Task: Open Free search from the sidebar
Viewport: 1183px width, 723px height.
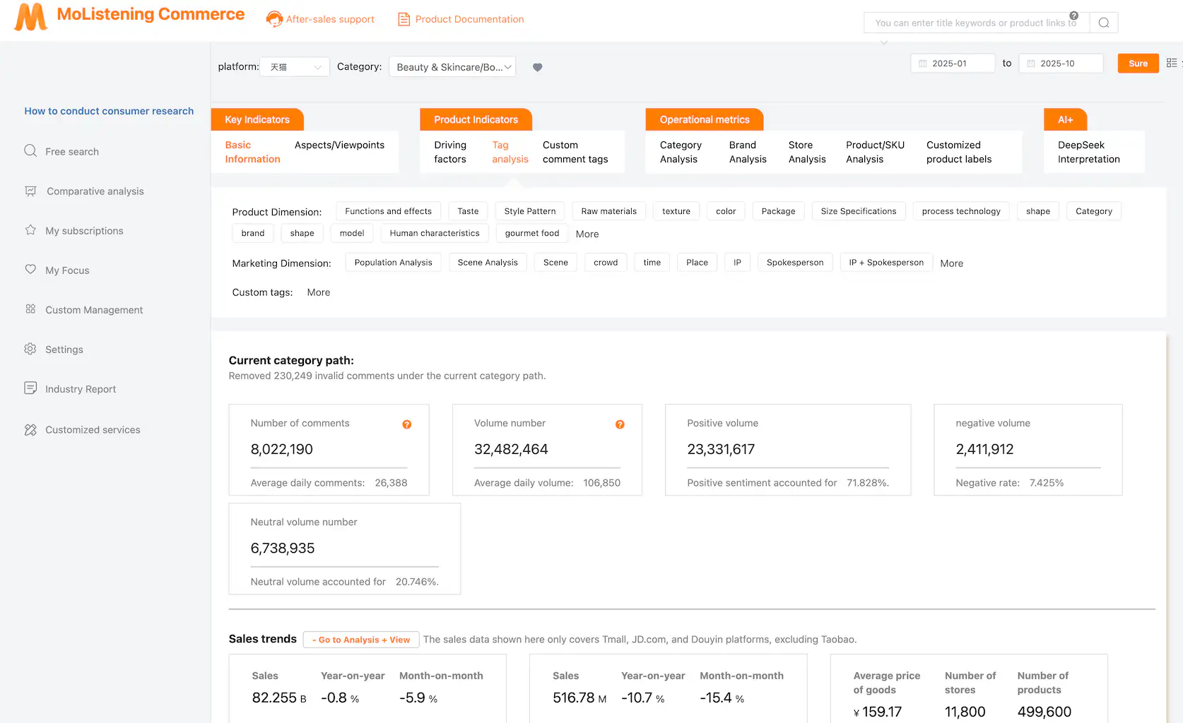Action: coord(71,151)
